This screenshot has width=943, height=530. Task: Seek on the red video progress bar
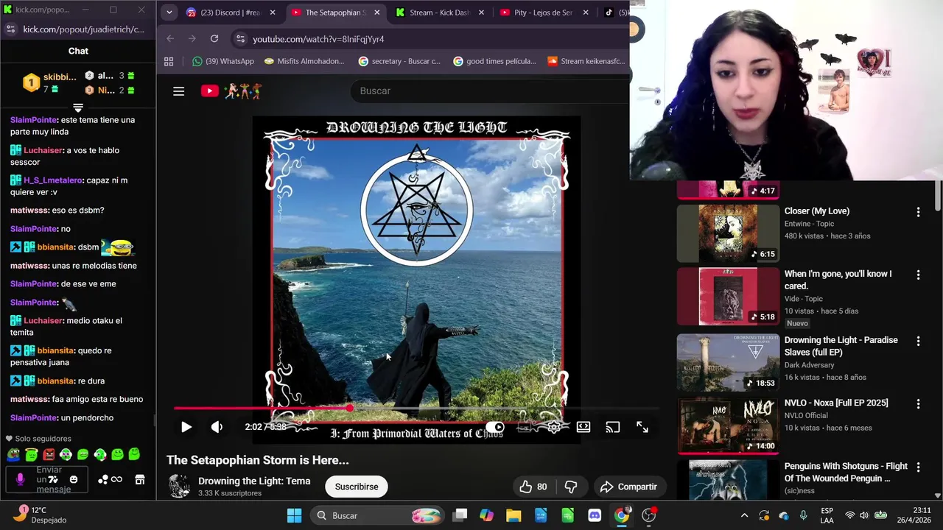pyautogui.click(x=416, y=408)
